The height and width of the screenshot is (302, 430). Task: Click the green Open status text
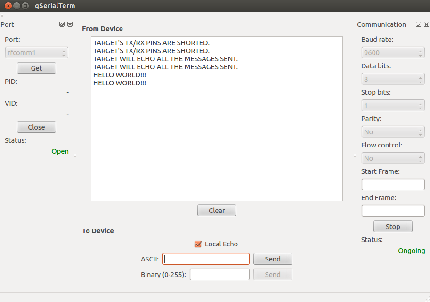point(60,151)
